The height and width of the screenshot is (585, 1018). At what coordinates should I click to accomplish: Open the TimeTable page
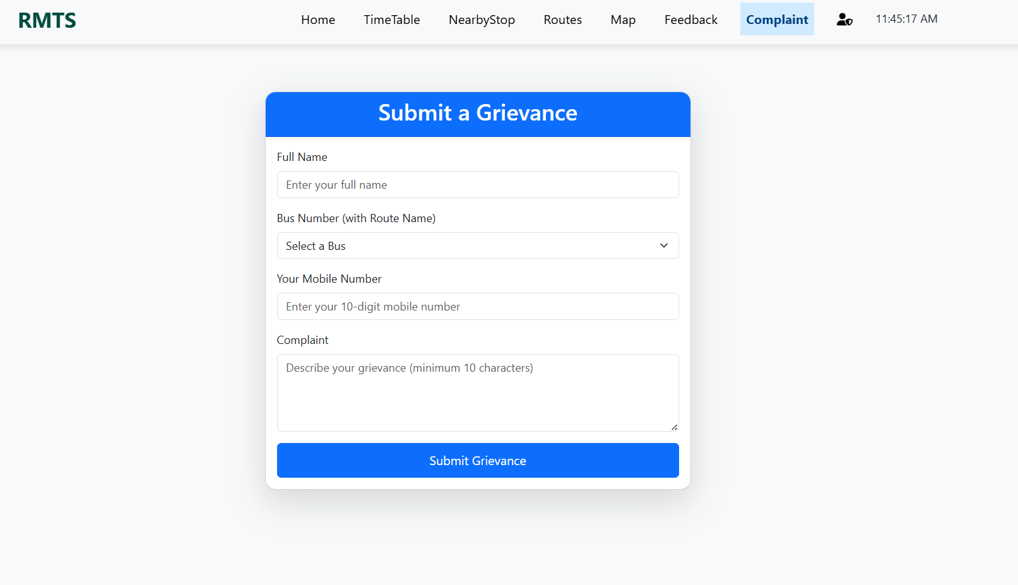pos(391,20)
